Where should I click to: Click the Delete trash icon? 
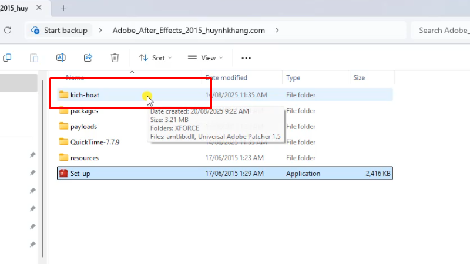(x=115, y=57)
